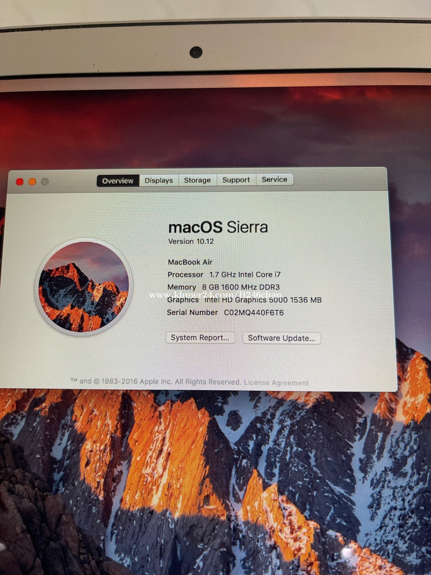Close the About This Mac window
This screenshot has width=431, height=575.
pyautogui.click(x=20, y=182)
